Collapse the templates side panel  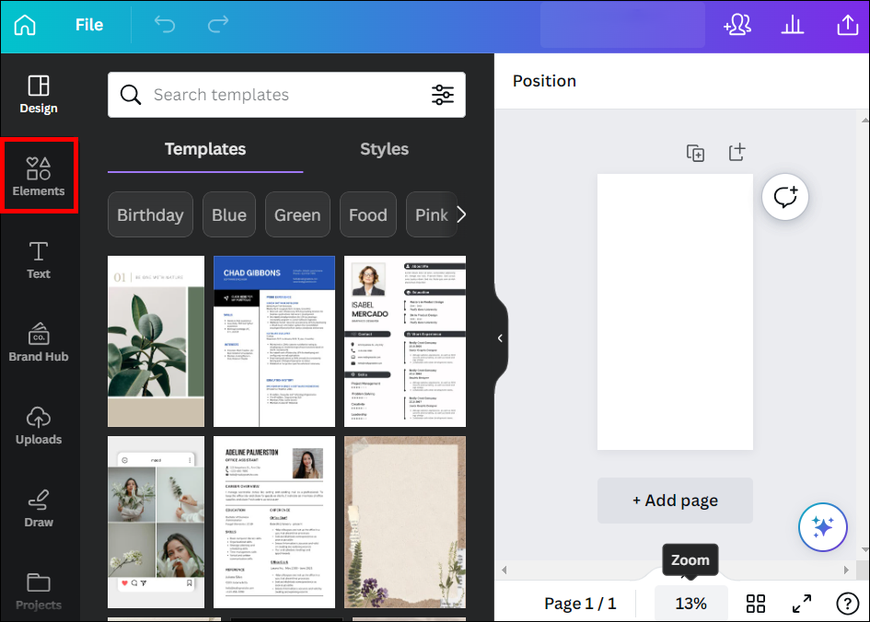coord(500,339)
